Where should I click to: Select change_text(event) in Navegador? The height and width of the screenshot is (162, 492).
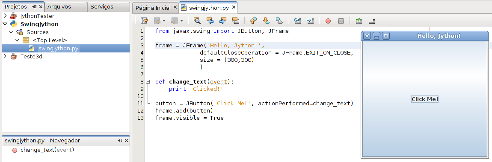click(47, 150)
